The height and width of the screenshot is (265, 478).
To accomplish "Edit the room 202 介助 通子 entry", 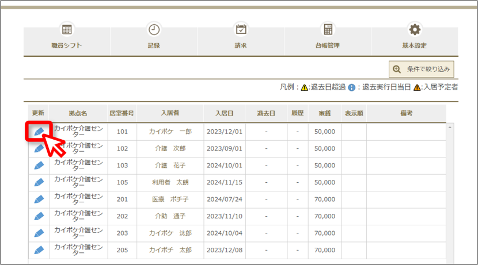I will (39, 216).
